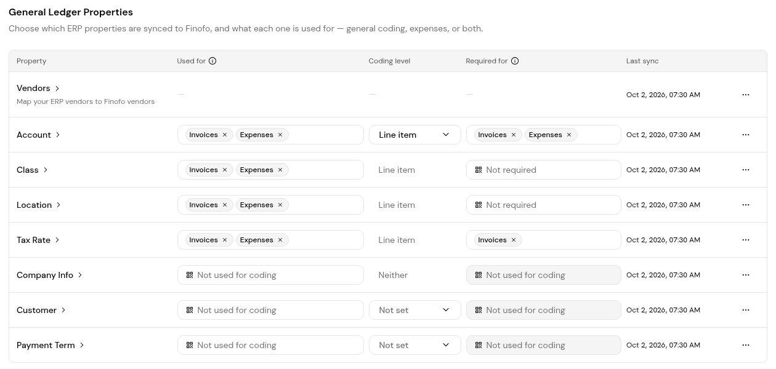Remove Expenses tag from Account Used for

pyautogui.click(x=280, y=135)
